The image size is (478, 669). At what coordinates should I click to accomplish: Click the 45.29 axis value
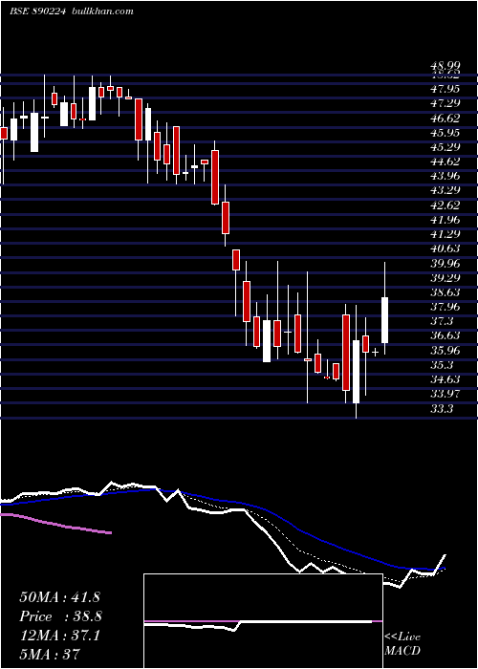(x=445, y=147)
